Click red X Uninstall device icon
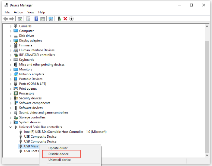212x166 pixels. tap(65, 19)
